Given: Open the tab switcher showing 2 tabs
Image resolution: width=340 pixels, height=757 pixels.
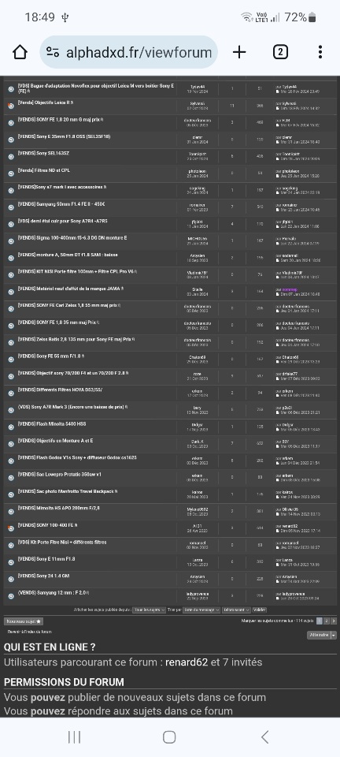Looking at the screenshot, I should (x=280, y=52).
